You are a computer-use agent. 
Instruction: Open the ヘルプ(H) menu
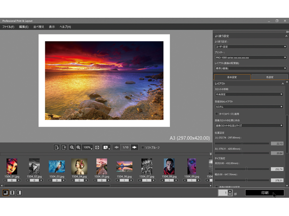point(65,26)
